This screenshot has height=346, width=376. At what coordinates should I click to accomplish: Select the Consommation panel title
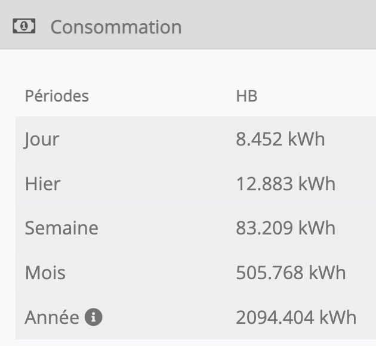click(116, 27)
